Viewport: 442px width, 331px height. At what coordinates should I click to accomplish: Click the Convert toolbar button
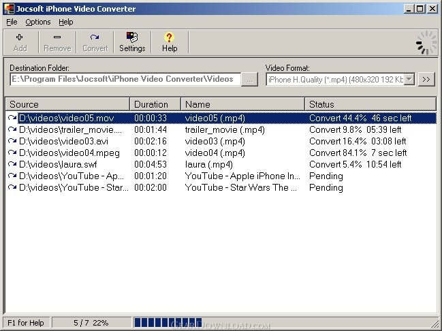95,43
